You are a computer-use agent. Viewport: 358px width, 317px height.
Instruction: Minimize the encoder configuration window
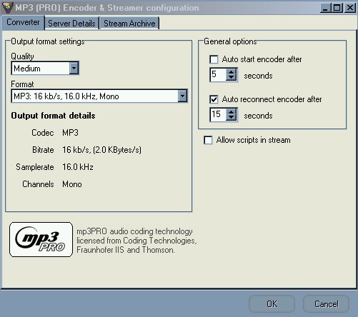click(325, 8)
